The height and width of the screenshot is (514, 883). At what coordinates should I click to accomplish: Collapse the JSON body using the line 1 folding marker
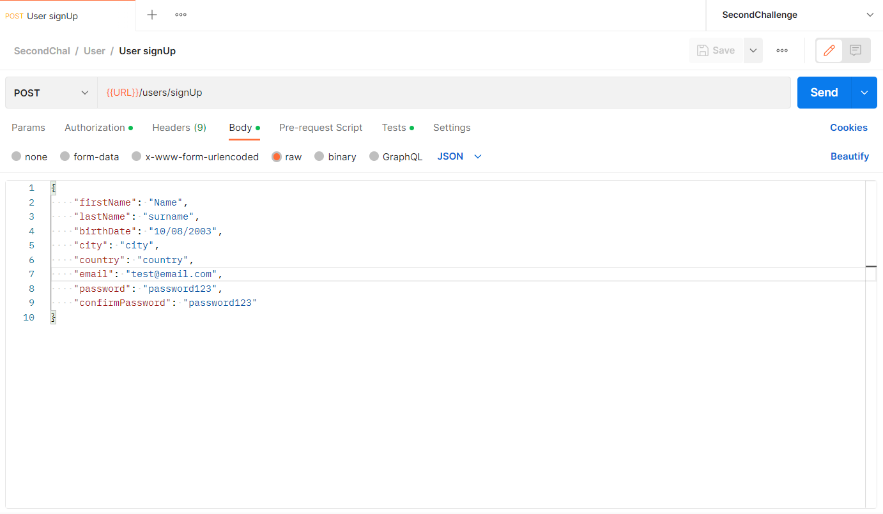pyautogui.click(x=53, y=188)
